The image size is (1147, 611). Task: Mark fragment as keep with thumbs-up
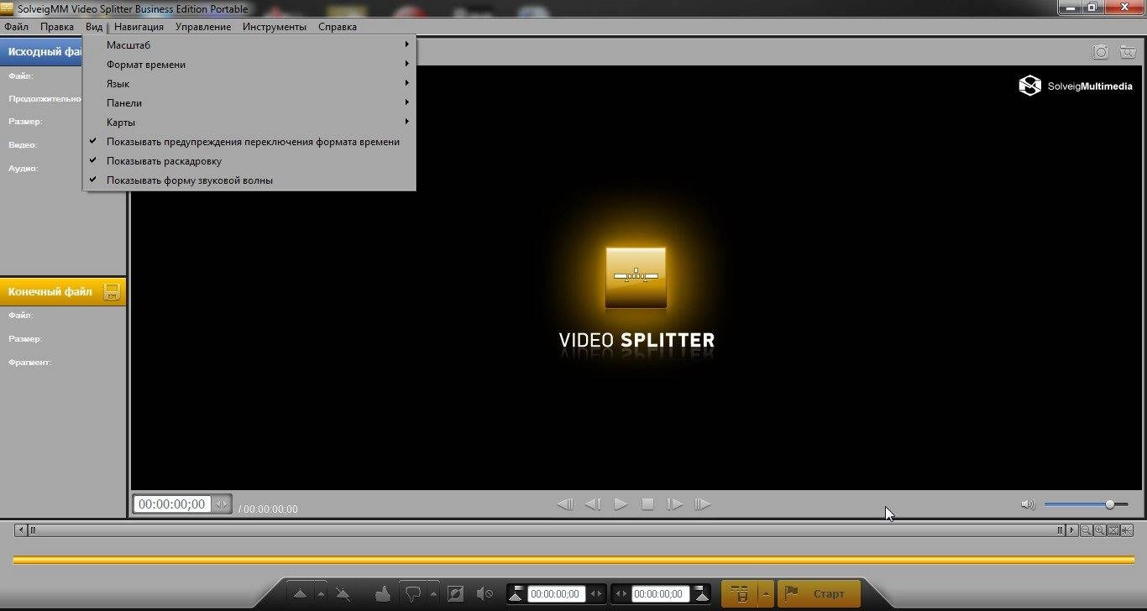pyautogui.click(x=383, y=593)
